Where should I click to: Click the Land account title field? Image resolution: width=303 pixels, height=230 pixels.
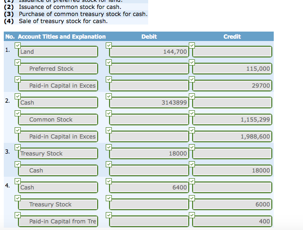[x=58, y=51]
